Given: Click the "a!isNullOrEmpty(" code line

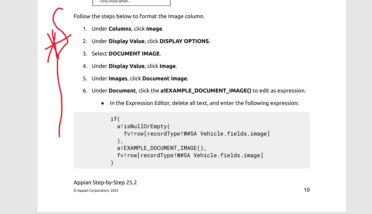Looking at the screenshot, I should click(x=143, y=126).
